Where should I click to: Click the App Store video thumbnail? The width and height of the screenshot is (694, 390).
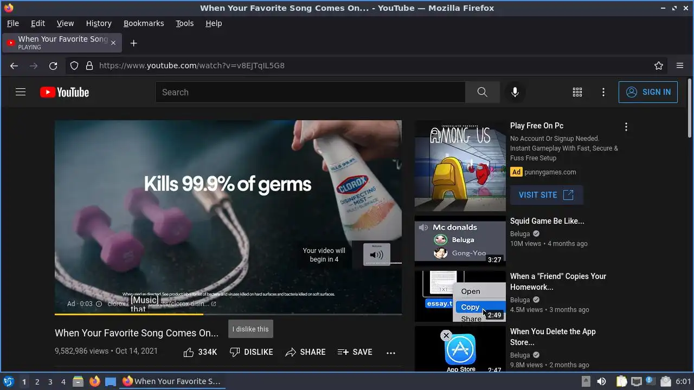[460, 349]
